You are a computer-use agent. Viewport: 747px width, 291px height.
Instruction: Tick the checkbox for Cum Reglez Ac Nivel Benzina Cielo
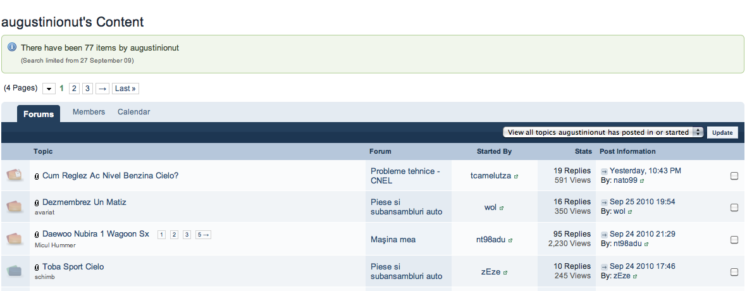(734, 176)
